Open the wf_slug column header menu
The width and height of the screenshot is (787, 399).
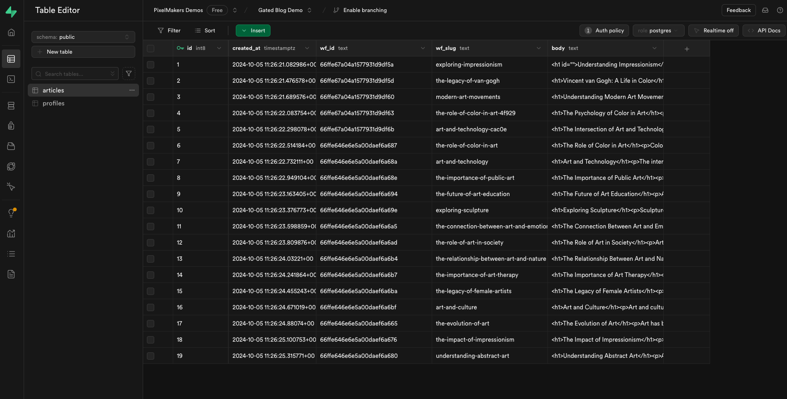pyautogui.click(x=539, y=48)
